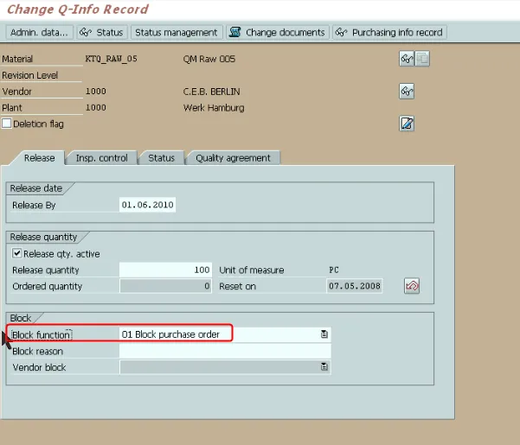Toggle the Deletion flag checkbox
The height and width of the screenshot is (445, 520).
[x=7, y=124]
